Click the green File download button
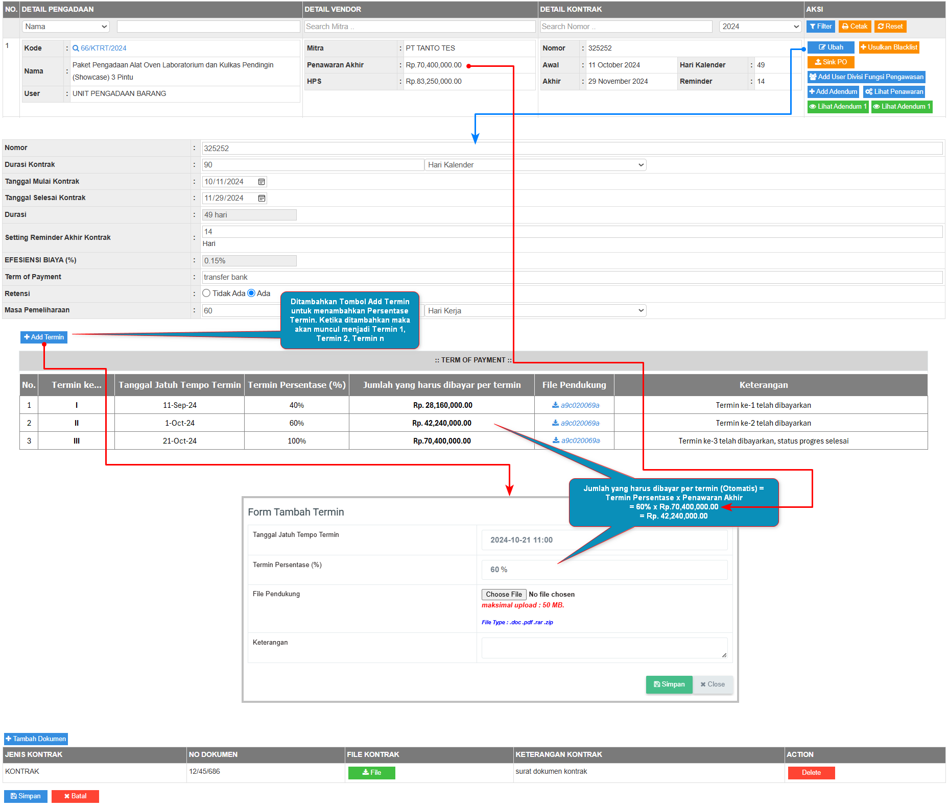 click(x=371, y=773)
